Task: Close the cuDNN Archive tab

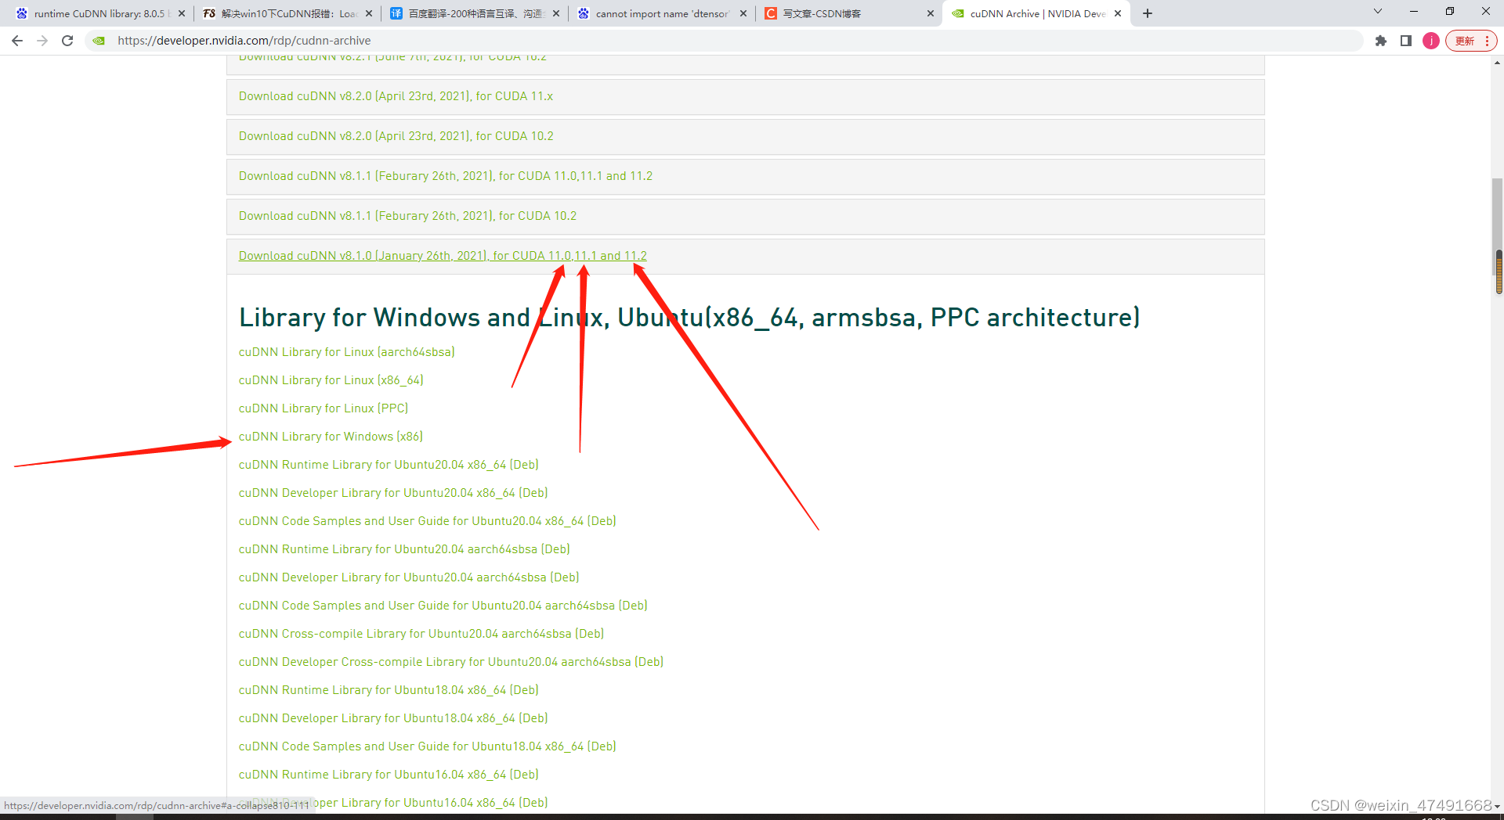Action: pyautogui.click(x=1118, y=13)
